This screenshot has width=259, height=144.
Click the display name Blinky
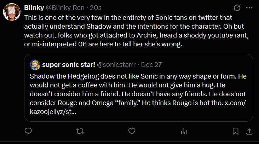[x=34, y=7]
